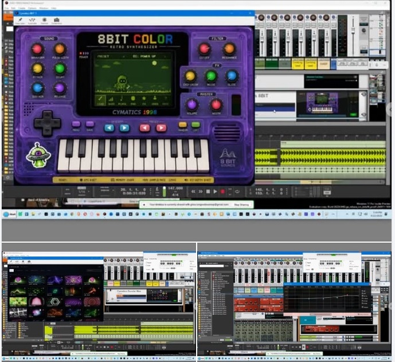Adjust the red Waveform knob
Screen dimensions: 395x362
tap(37, 49)
